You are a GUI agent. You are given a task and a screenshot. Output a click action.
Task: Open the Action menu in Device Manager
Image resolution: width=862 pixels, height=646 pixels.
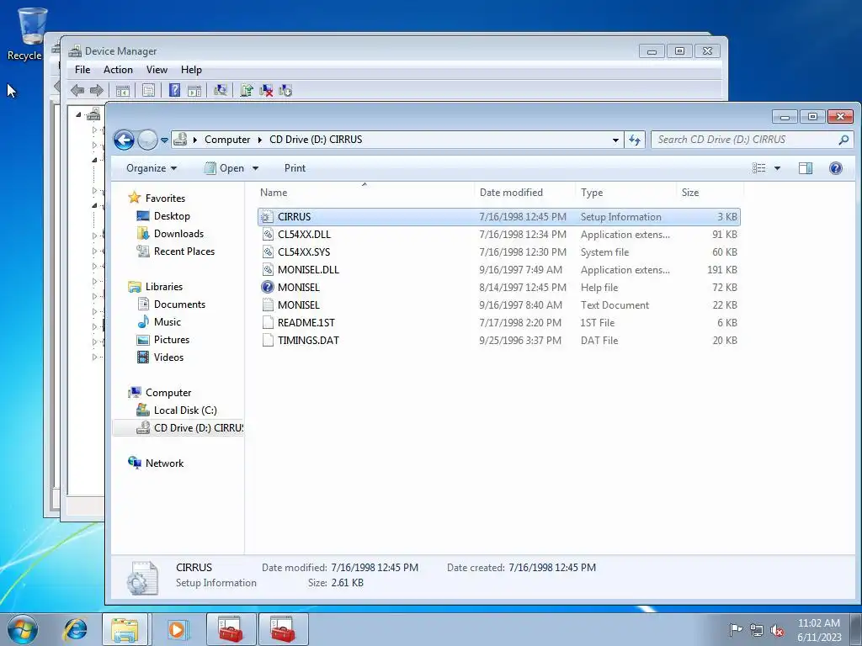click(x=118, y=70)
